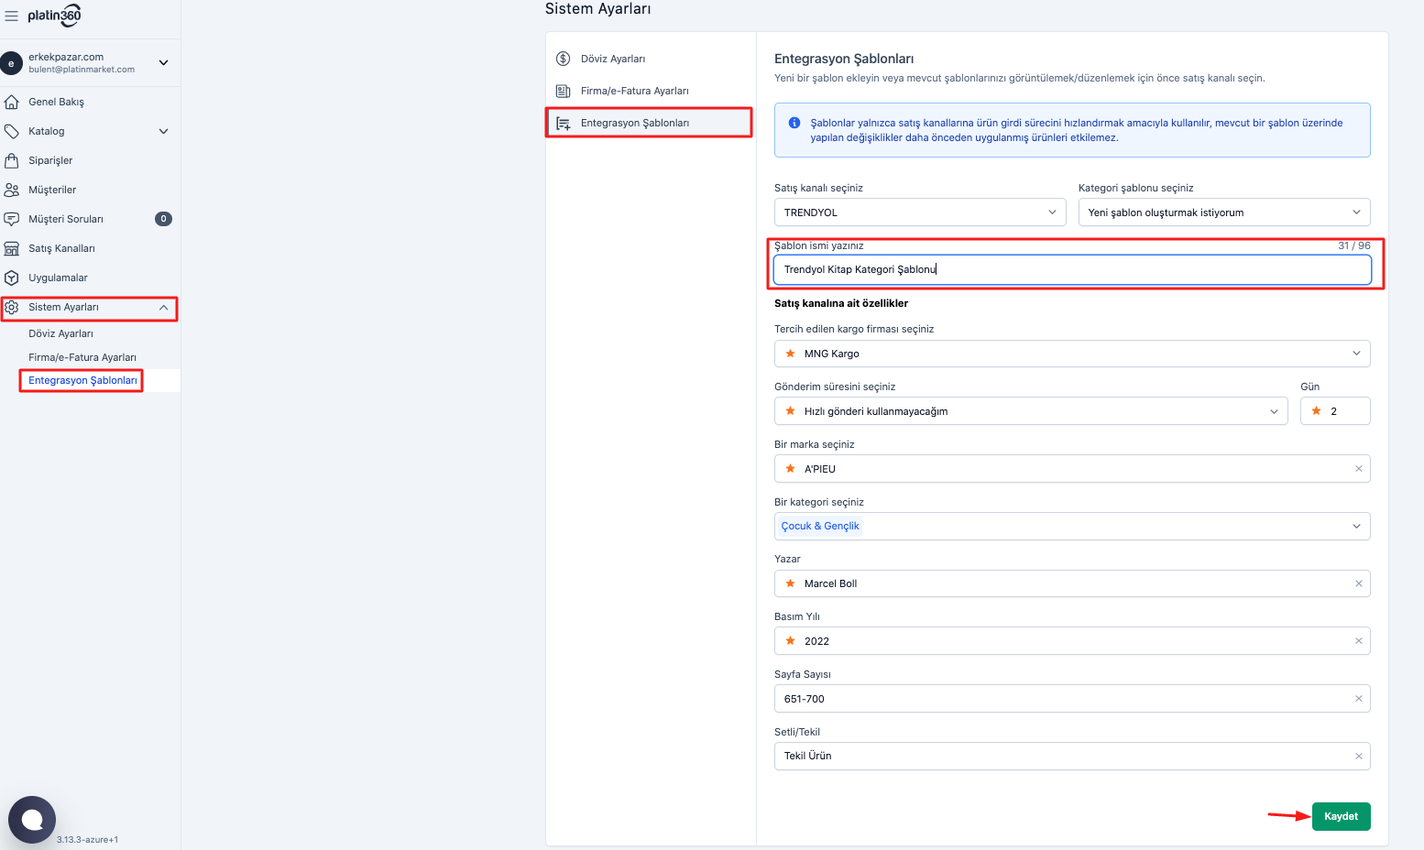Click the Genel Bakış home icon

pos(12,102)
